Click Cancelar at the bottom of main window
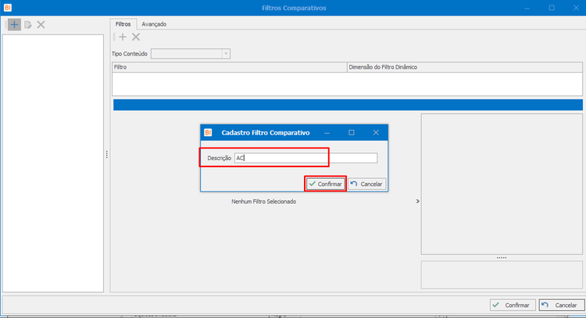 (562, 305)
